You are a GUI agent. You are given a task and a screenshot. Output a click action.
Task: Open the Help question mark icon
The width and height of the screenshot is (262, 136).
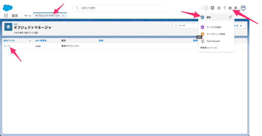click(224, 8)
